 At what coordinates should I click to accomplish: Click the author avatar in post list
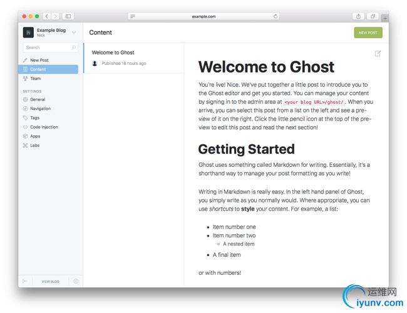click(95, 63)
